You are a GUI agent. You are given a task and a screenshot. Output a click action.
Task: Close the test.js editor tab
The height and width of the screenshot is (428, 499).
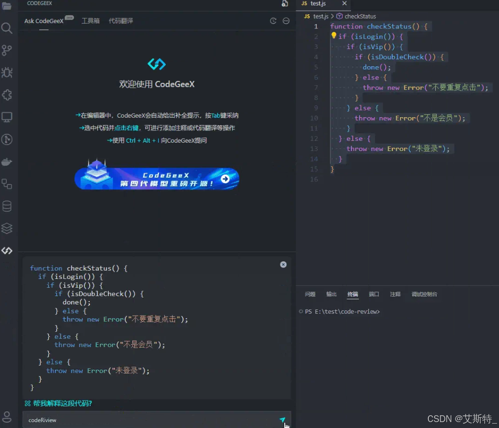(x=344, y=3)
